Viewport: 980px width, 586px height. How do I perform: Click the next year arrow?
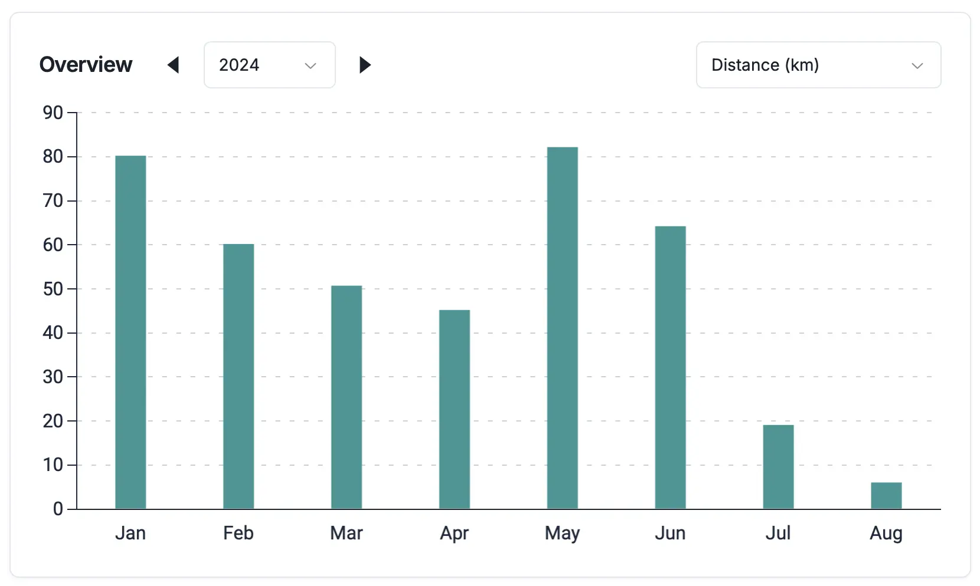coord(365,65)
